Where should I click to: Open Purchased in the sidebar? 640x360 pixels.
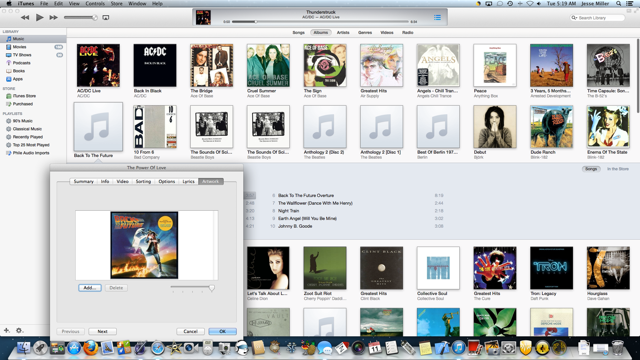pos(33,104)
